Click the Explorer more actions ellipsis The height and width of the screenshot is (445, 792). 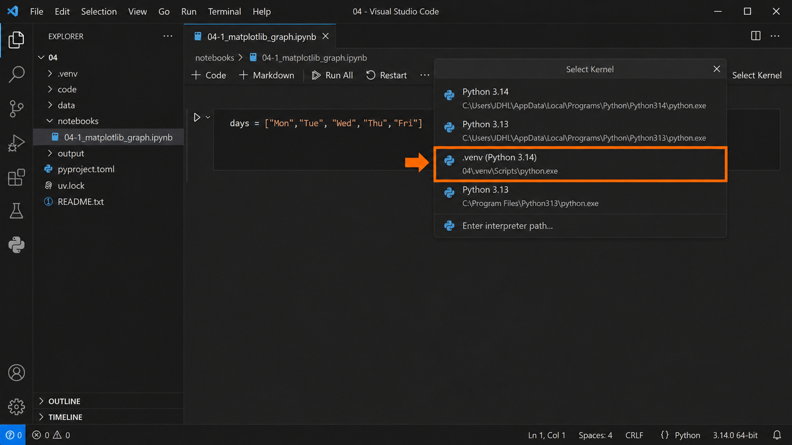coord(168,36)
